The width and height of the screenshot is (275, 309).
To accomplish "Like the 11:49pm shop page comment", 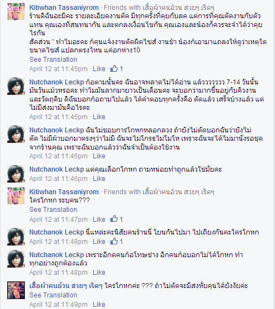I will [99, 304].
